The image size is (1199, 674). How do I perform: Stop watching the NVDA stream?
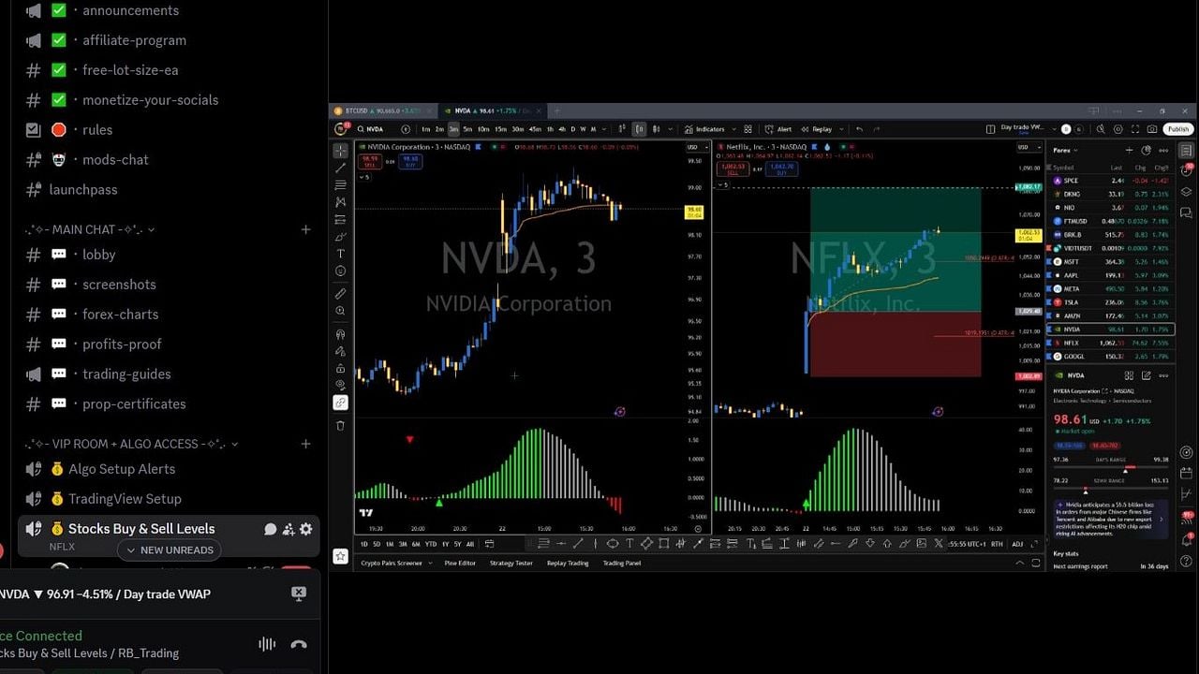[x=299, y=593]
